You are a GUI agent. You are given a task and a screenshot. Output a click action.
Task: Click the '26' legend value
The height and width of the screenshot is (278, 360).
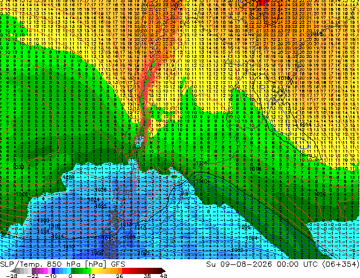point(119,276)
